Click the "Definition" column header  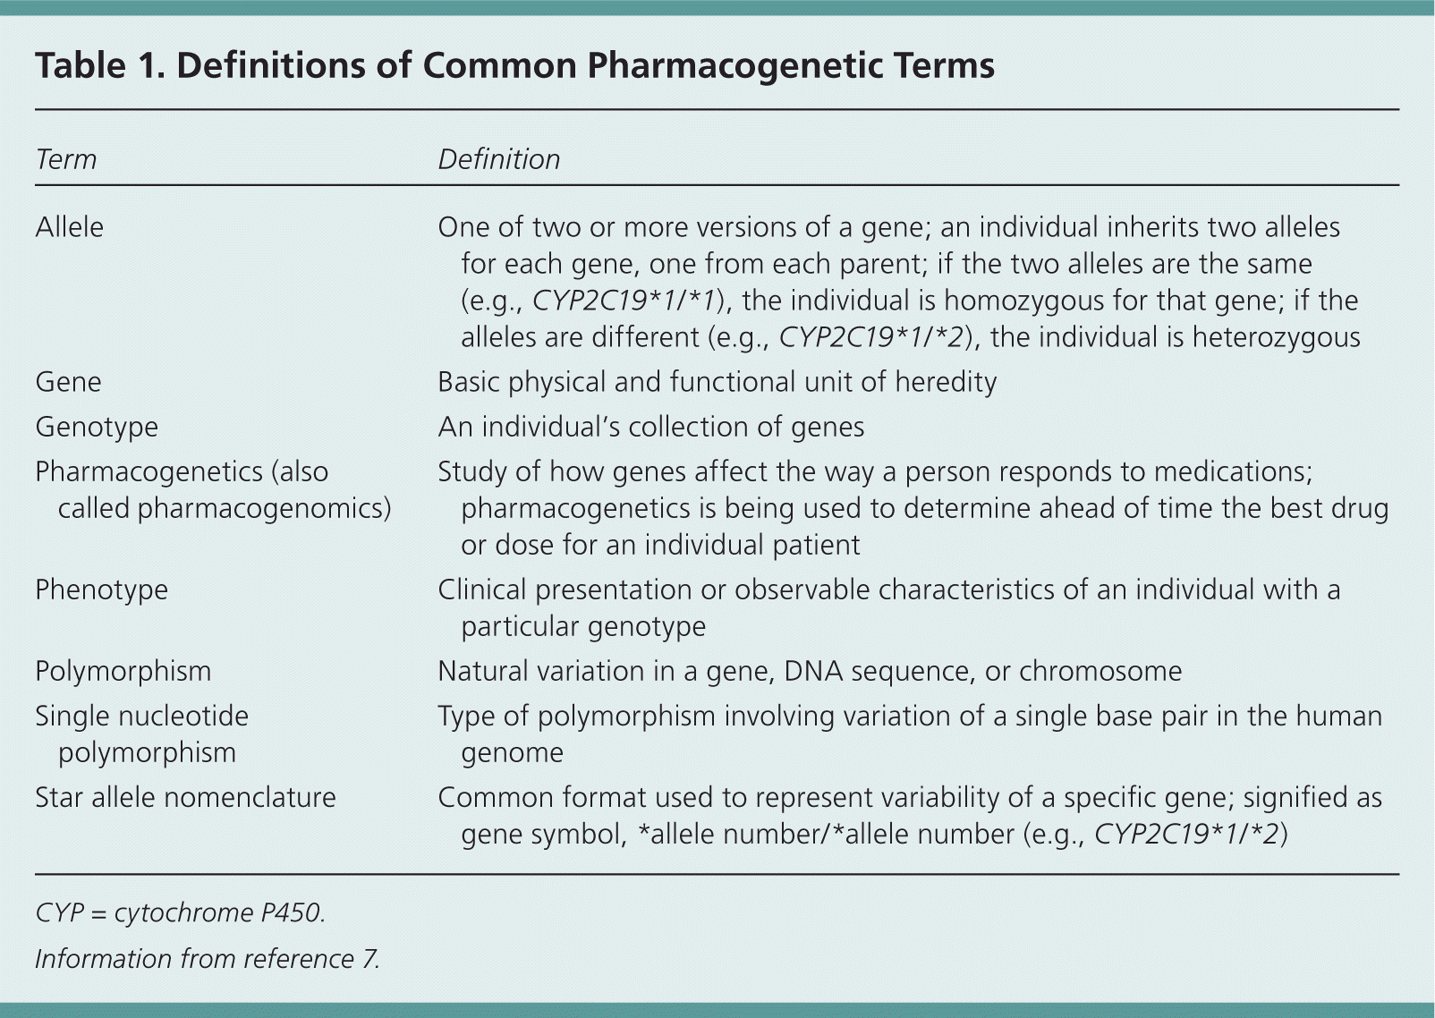point(498,159)
